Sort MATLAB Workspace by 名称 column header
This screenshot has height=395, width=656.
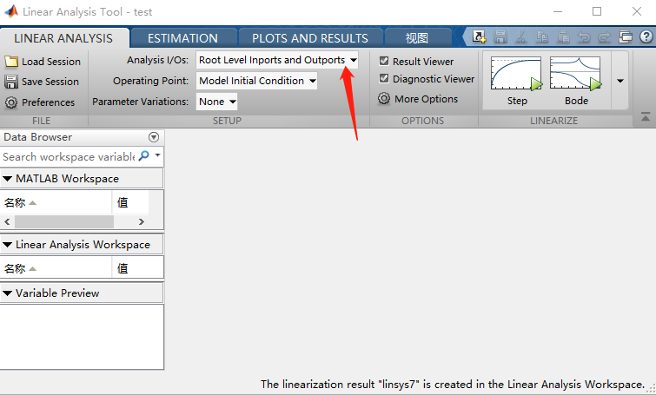click(56, 203)
